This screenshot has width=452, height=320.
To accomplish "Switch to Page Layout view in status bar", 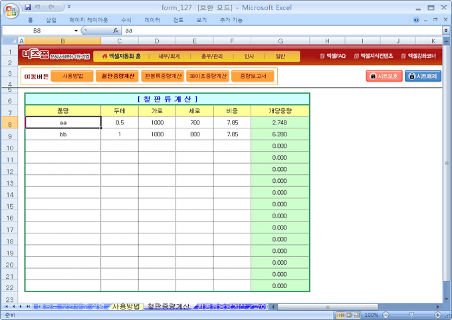I will (348, 315).
